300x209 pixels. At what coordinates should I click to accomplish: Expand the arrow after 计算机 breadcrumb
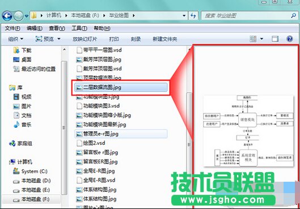tap(66, 16)
